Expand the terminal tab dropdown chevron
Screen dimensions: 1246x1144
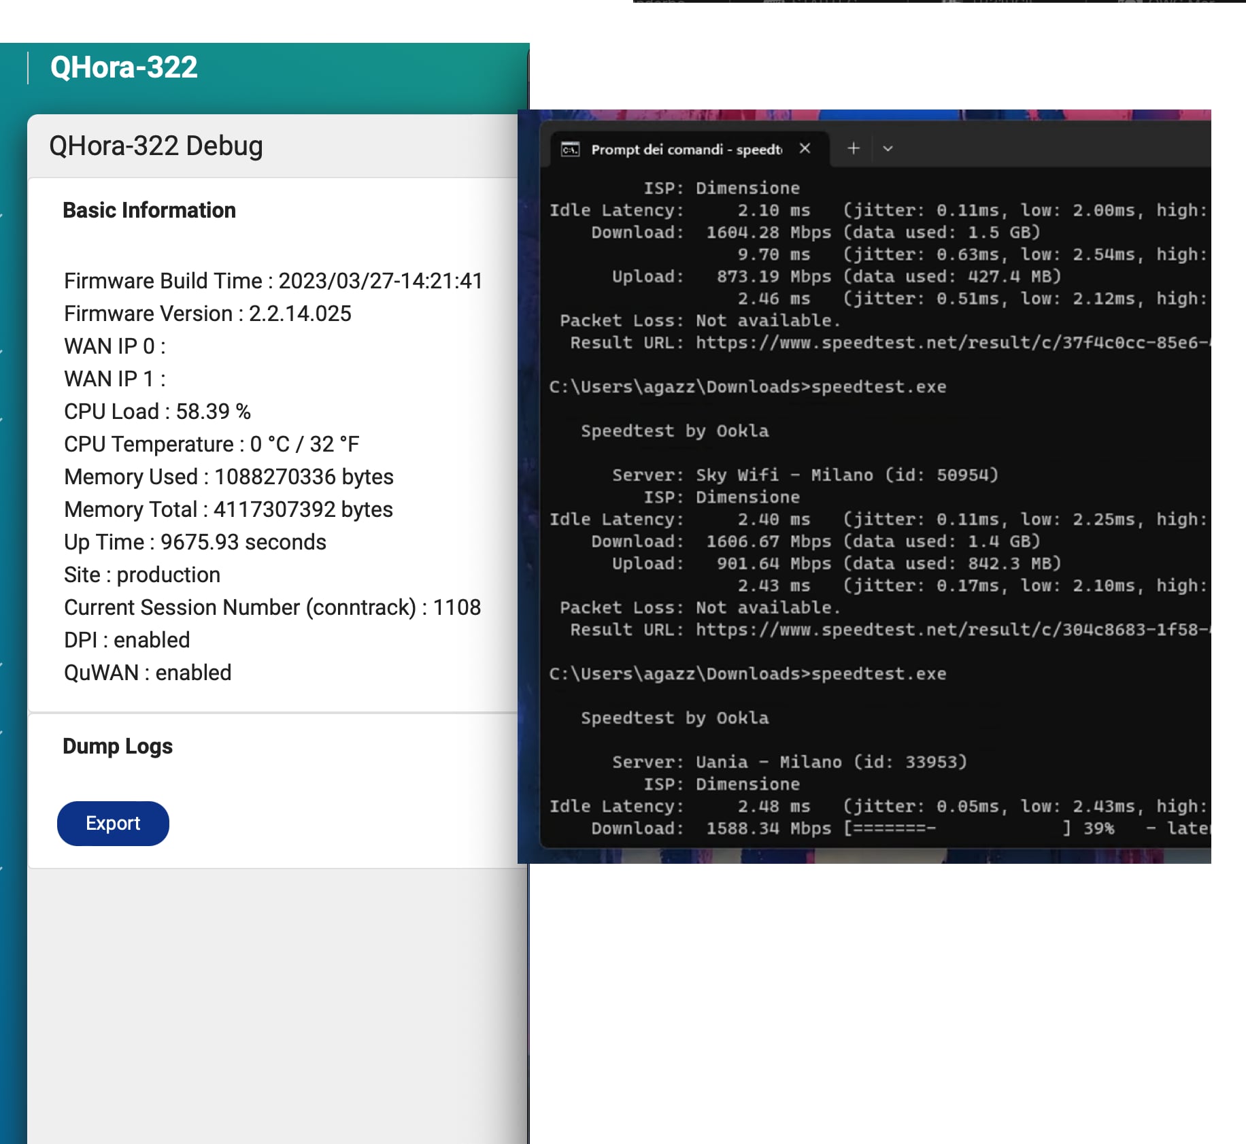888,148
